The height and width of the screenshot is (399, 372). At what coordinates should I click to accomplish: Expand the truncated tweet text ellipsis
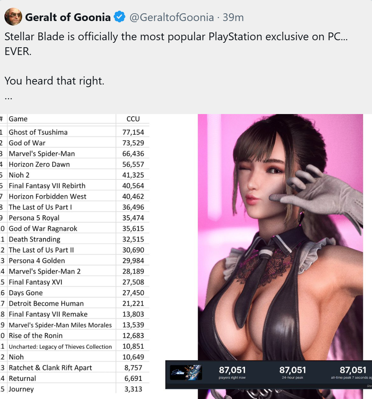click(8, 98)
